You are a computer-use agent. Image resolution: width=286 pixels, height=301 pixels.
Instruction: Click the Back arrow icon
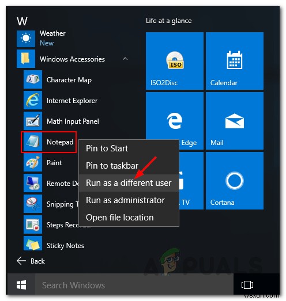coord(21,261)
